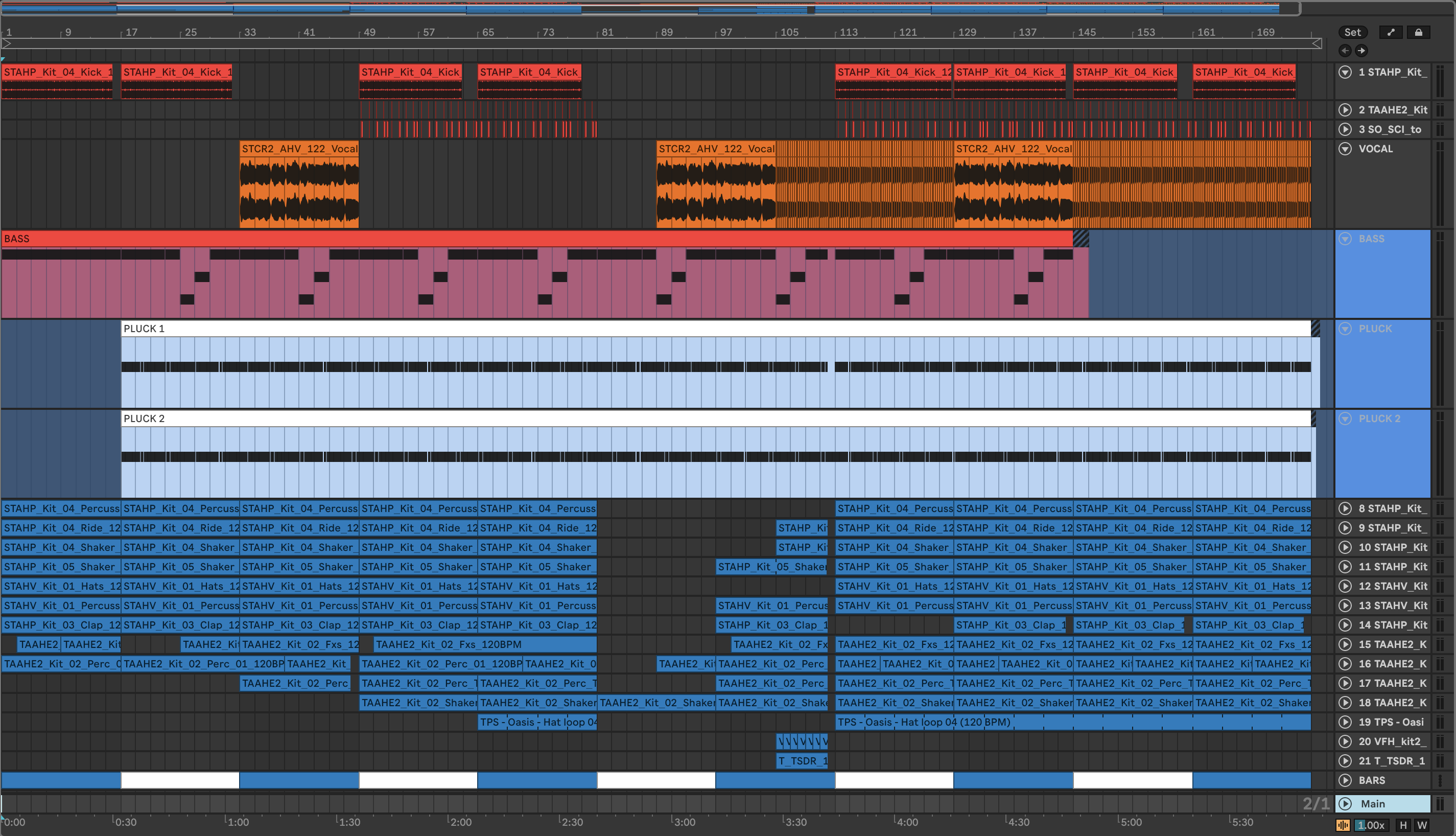Click the lock envelopes padlock icon
The image size is (1456, 836).
click(x=1418, y=32)
